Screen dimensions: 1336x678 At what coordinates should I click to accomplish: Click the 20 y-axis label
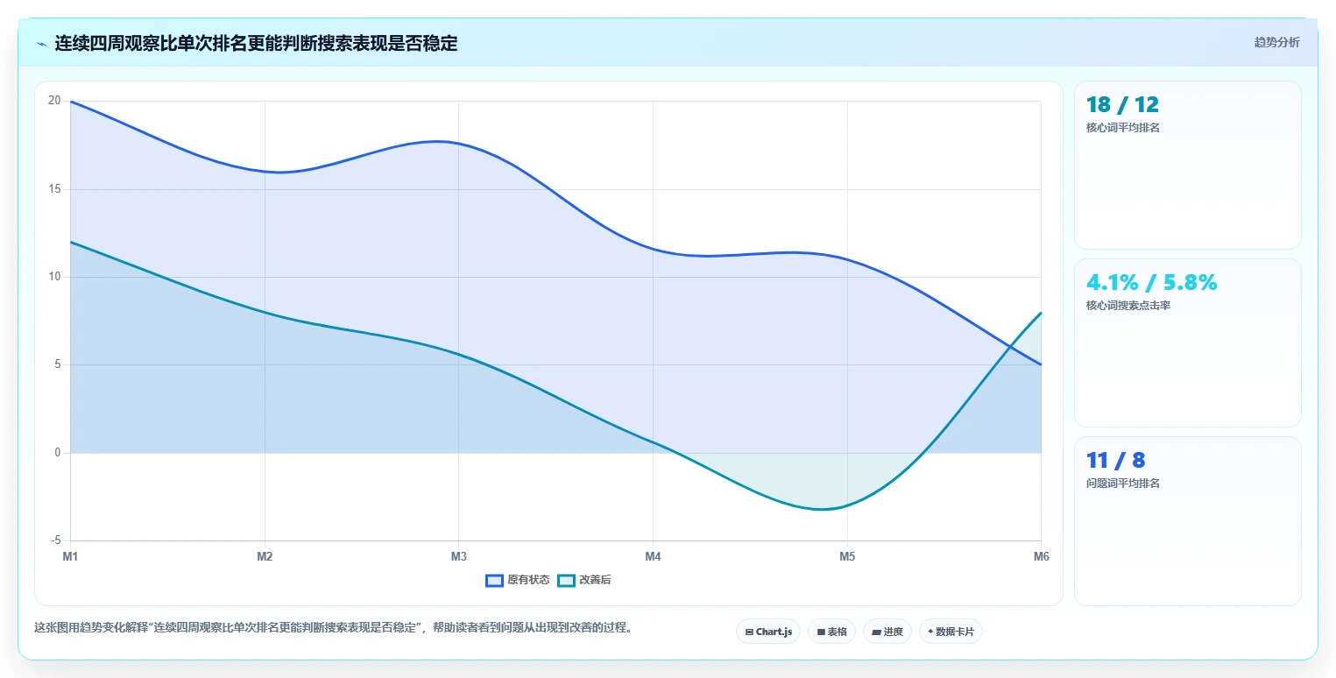pos(54,101)
